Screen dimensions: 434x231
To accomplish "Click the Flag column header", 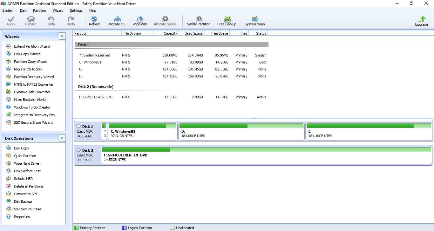I will tap(239, 33).
